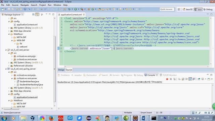Toggle the Smart Insert mode in status bar
The height and width of the screenshot is (121, 215).
point(146,113)
